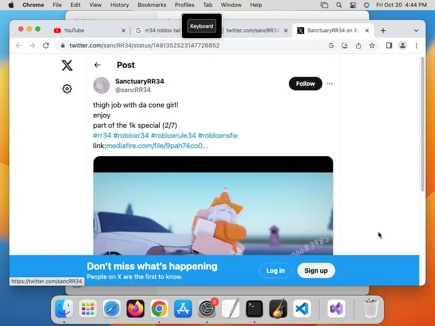Show the date and time notification panel
Viewport: 435px width, 326px height.
[401, 5]
